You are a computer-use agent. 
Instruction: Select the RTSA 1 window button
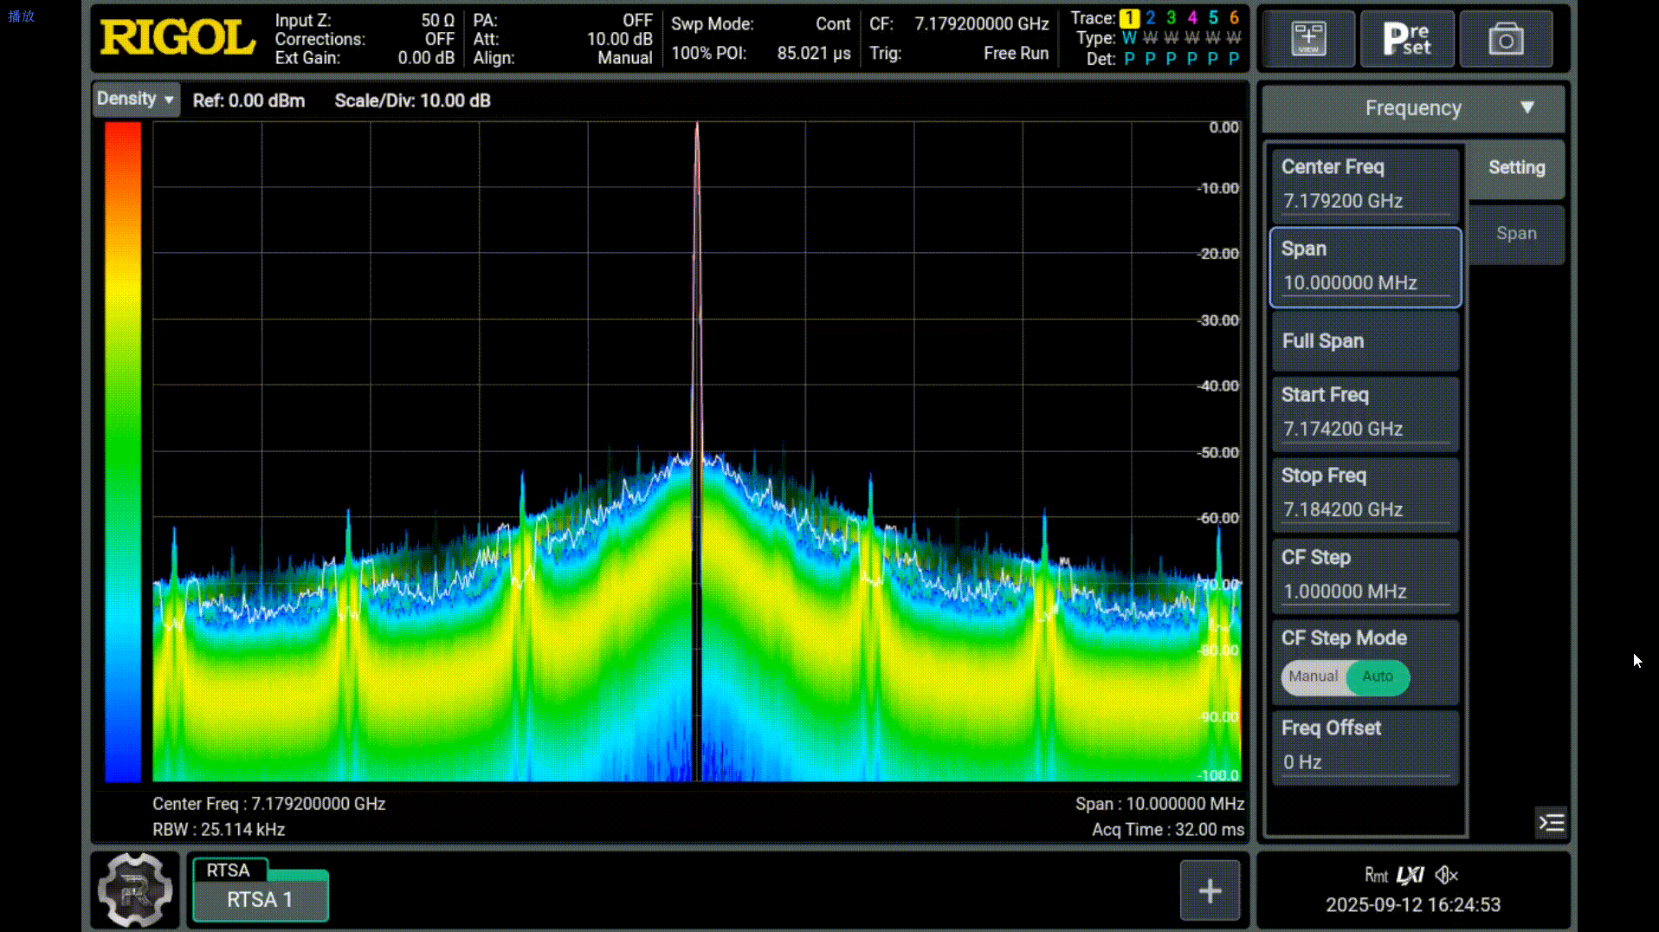click(x=260, y=900)
